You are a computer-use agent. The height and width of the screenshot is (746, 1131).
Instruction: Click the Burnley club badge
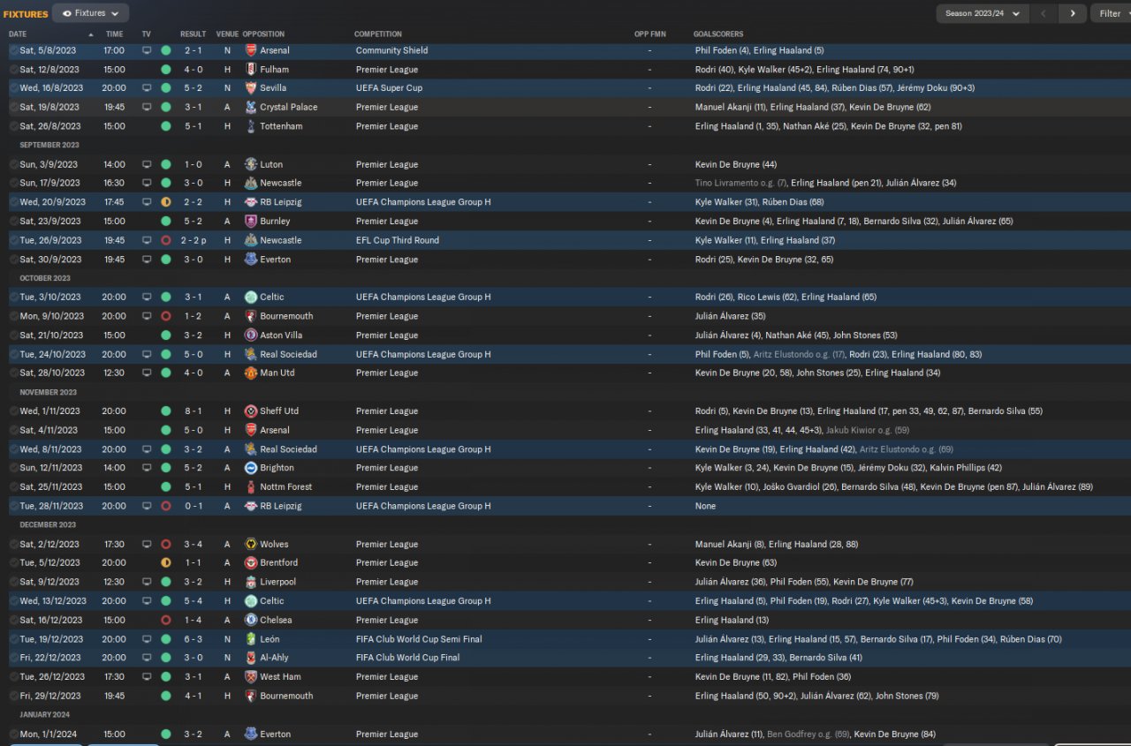(251, 222)
